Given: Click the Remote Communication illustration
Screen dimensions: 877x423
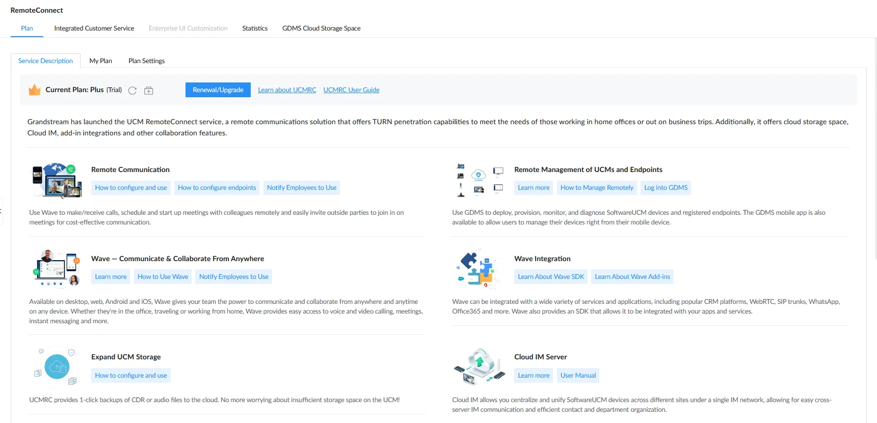Looking at the screenshot, I should (x=57, y=180).
